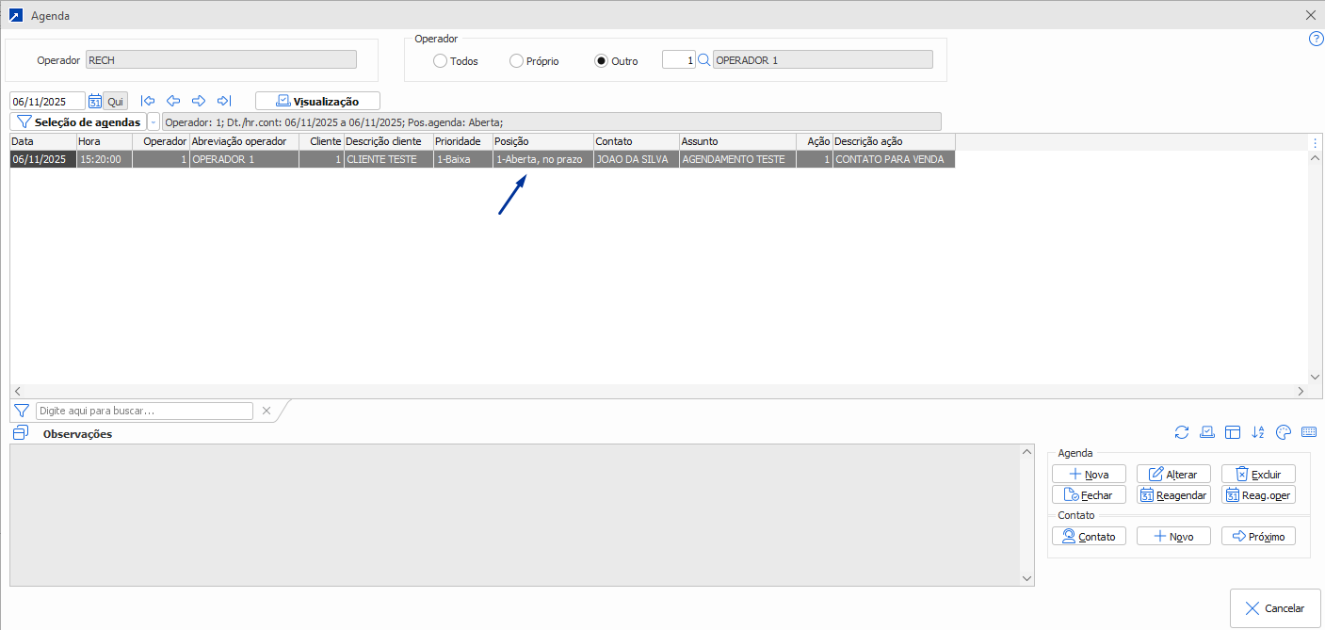Click the Descrição cliente column header
Viewport: 1325px width, 630px height.
(389, 141)
